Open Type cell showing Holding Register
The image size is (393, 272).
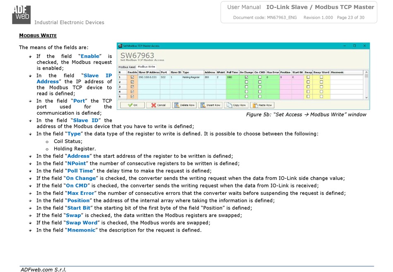[x=192, y=77]
